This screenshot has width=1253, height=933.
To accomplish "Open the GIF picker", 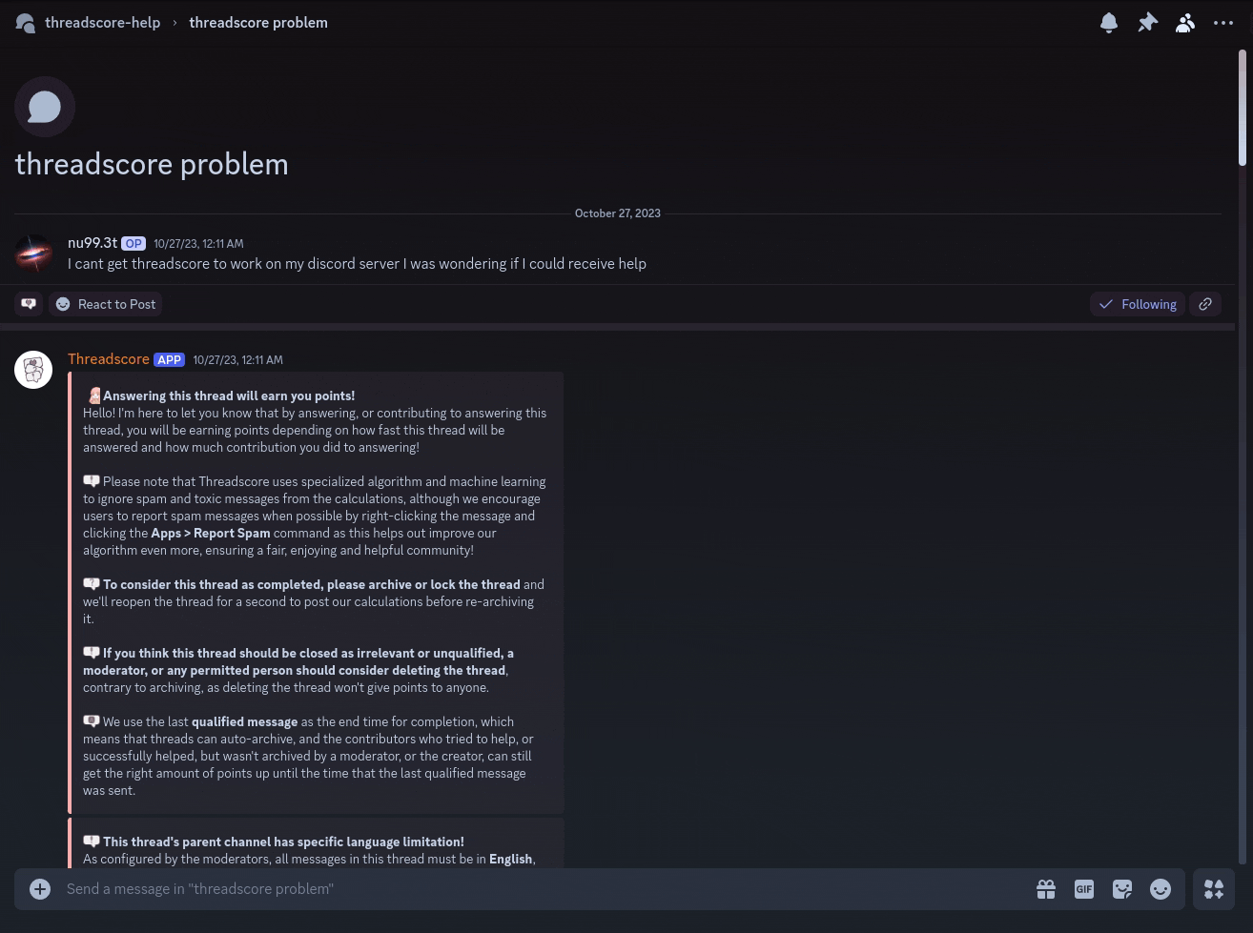I will [1084, 889].
